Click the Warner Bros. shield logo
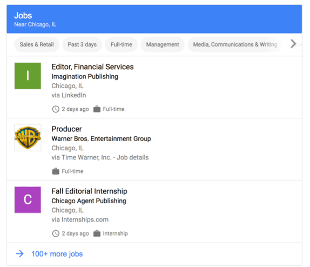Screen dimensions: 310x267 point(28,138)
